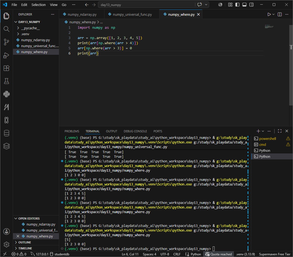Open the Search view in activity bar

[6, 29]
